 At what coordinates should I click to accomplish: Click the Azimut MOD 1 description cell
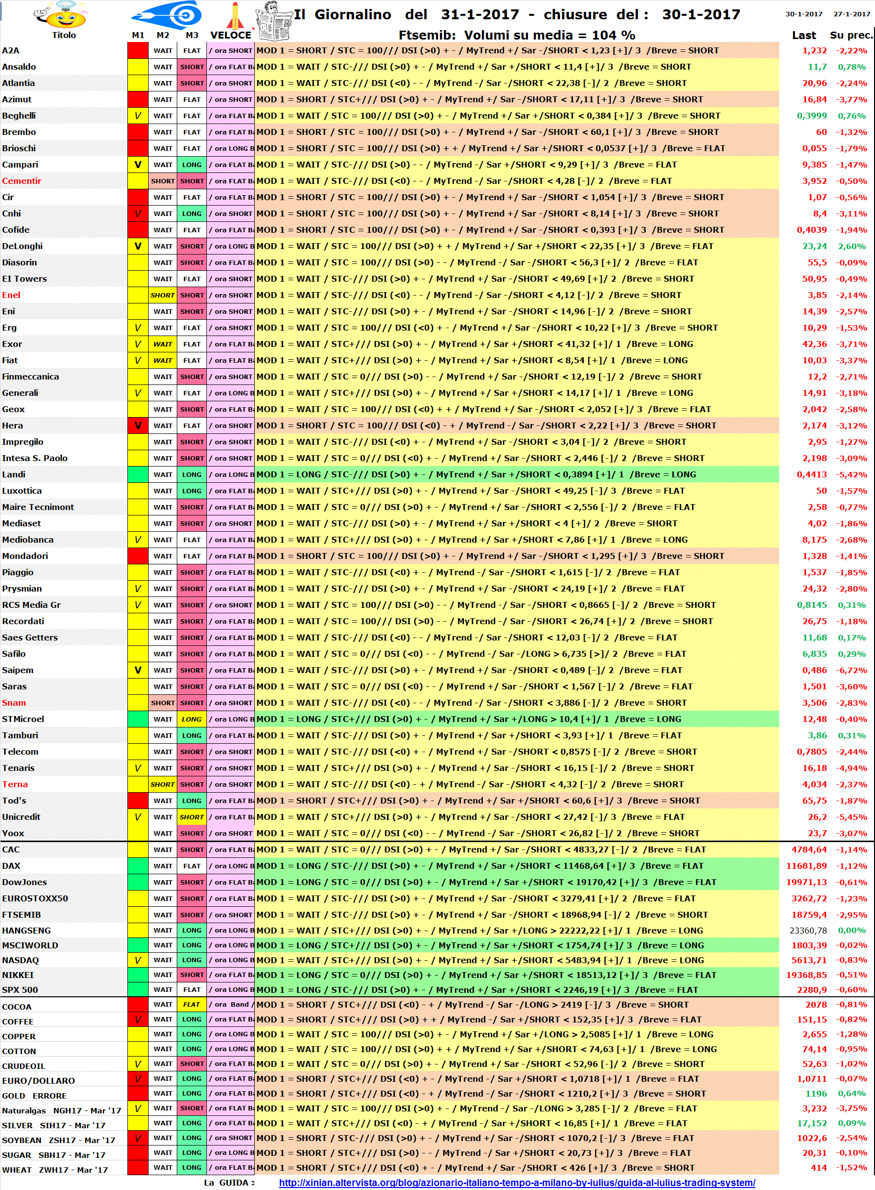click(517, 99)
